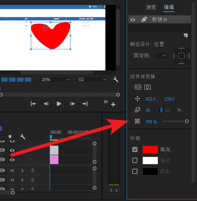
Task: Click the left S solo button under audio meters
Action: tap(111, 190)
